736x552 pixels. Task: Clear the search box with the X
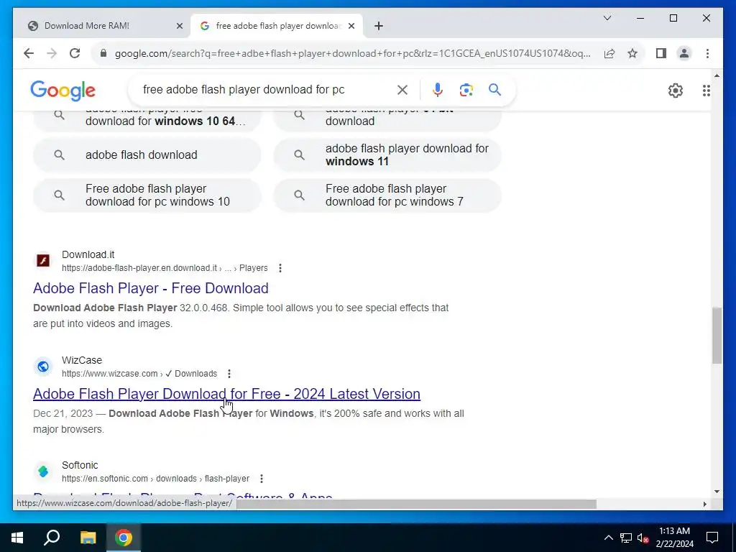(402, 90)
